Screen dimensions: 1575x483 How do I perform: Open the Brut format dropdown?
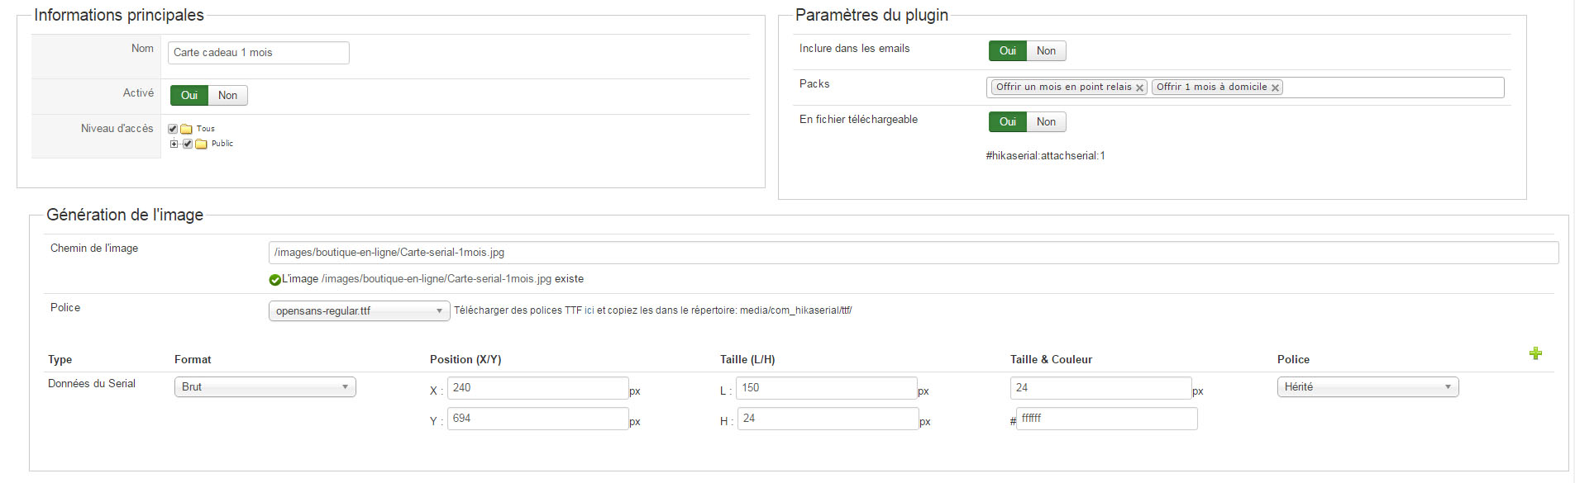[x=265, y=387]
